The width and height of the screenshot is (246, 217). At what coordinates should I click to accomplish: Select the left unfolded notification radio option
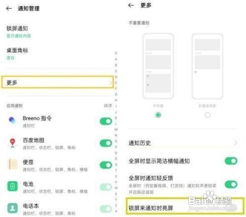(158, 115)
